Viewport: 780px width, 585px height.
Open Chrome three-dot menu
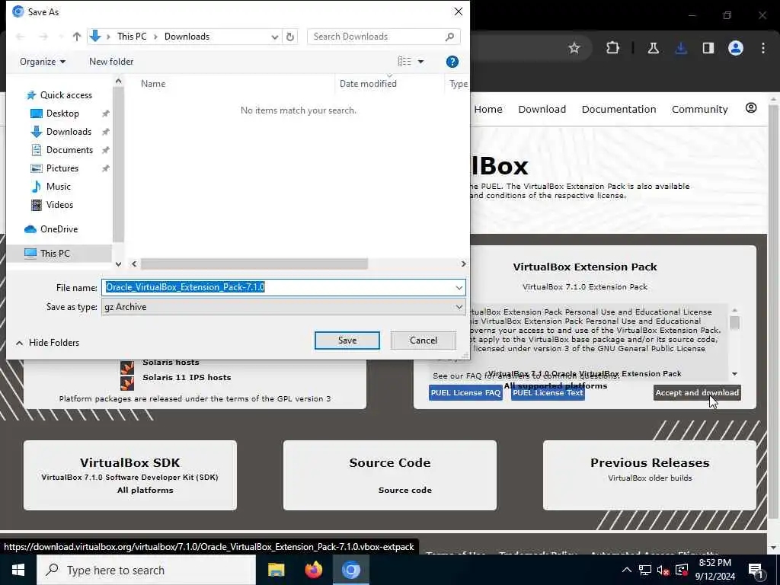point(763,48)
